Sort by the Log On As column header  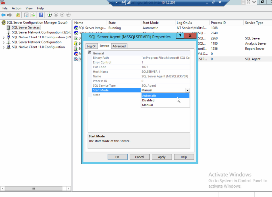coord(192,23)
